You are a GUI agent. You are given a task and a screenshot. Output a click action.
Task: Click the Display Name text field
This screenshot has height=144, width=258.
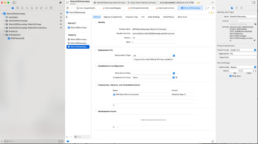pos(153,29)
